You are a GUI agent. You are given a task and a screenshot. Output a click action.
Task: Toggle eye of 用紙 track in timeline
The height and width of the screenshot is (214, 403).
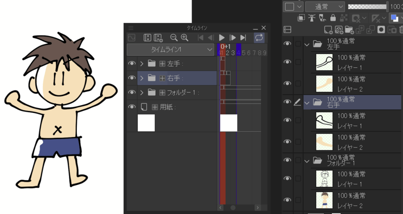[x=132, y=107]
